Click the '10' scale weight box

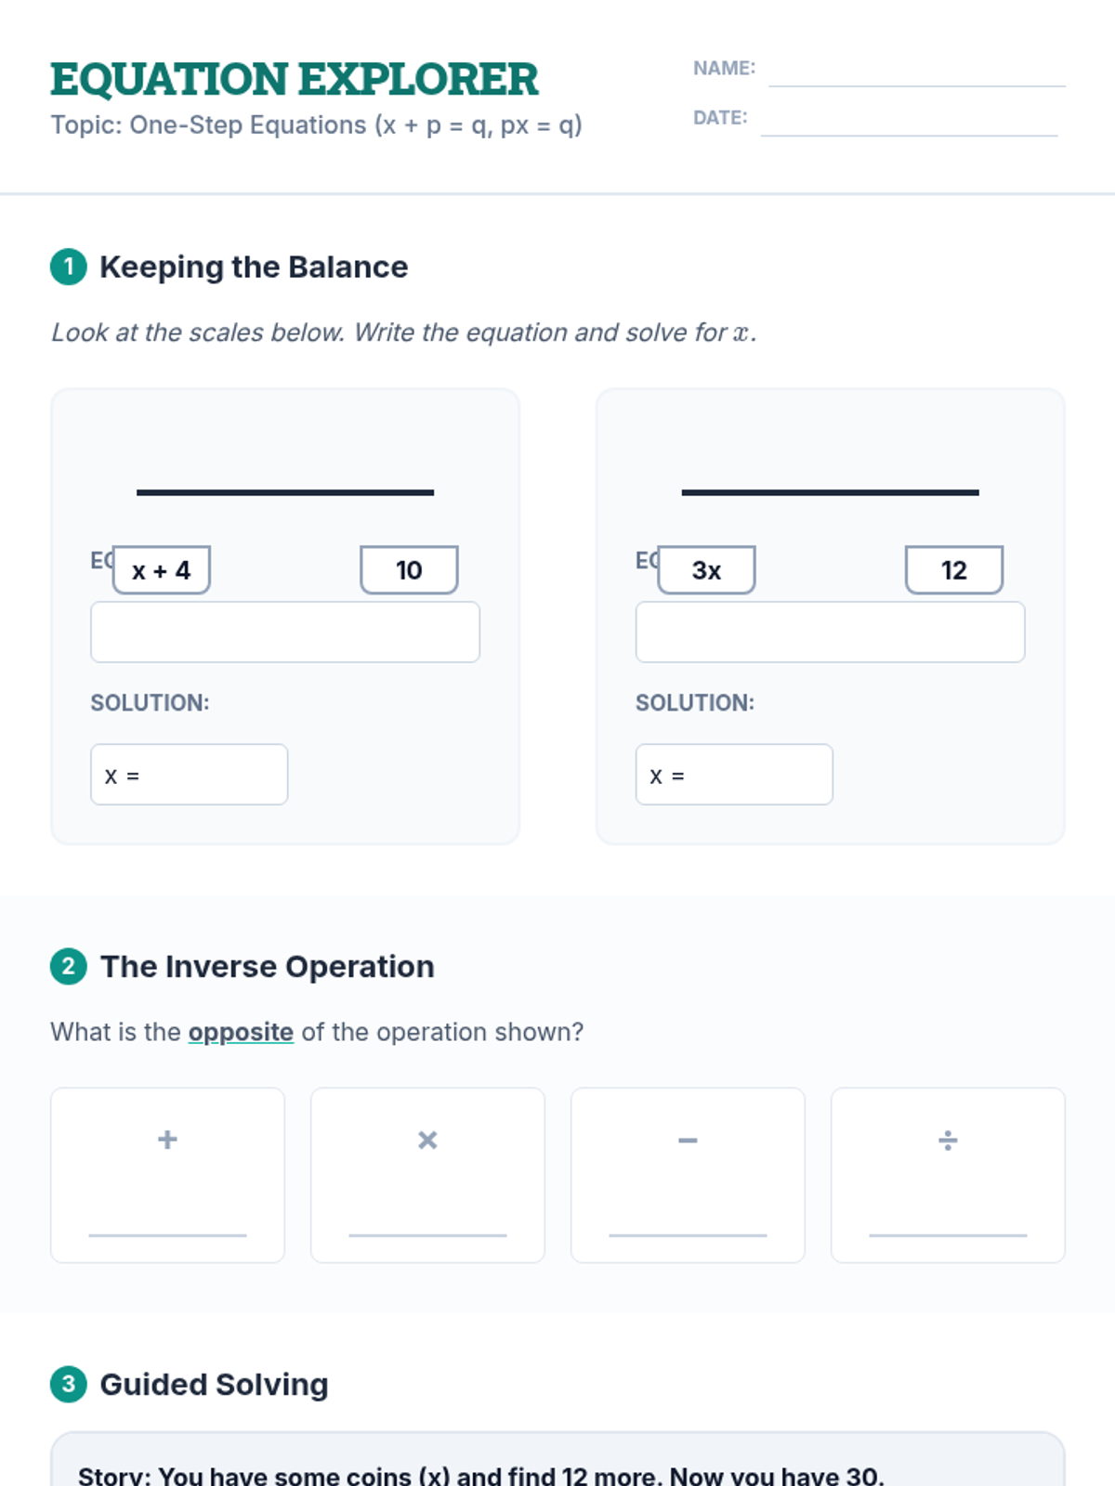(x=409, y=569)
